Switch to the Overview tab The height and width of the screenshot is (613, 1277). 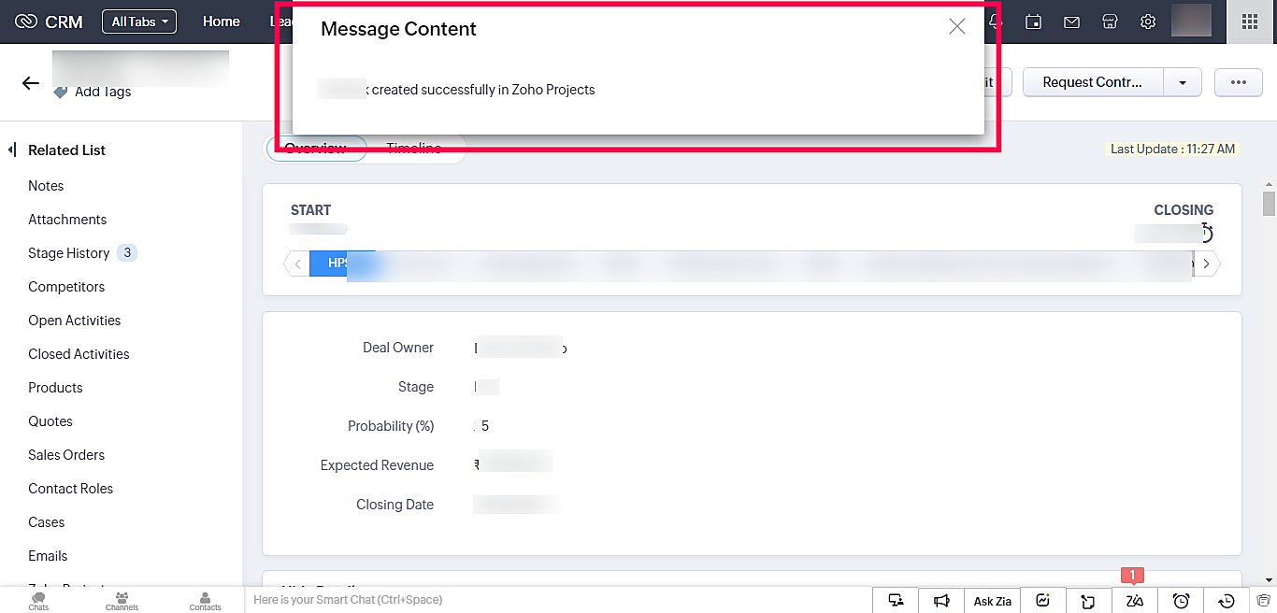click(316, 149)
